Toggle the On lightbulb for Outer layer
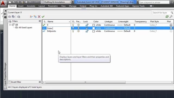The height and width of the screenshot is (98, 174). coord(73,28)
